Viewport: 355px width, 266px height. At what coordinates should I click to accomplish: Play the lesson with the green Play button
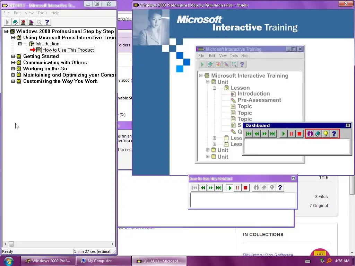tap(230, 188)
